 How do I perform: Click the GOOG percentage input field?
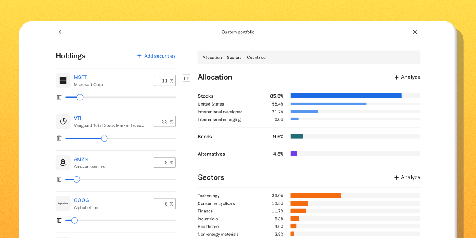164,203
